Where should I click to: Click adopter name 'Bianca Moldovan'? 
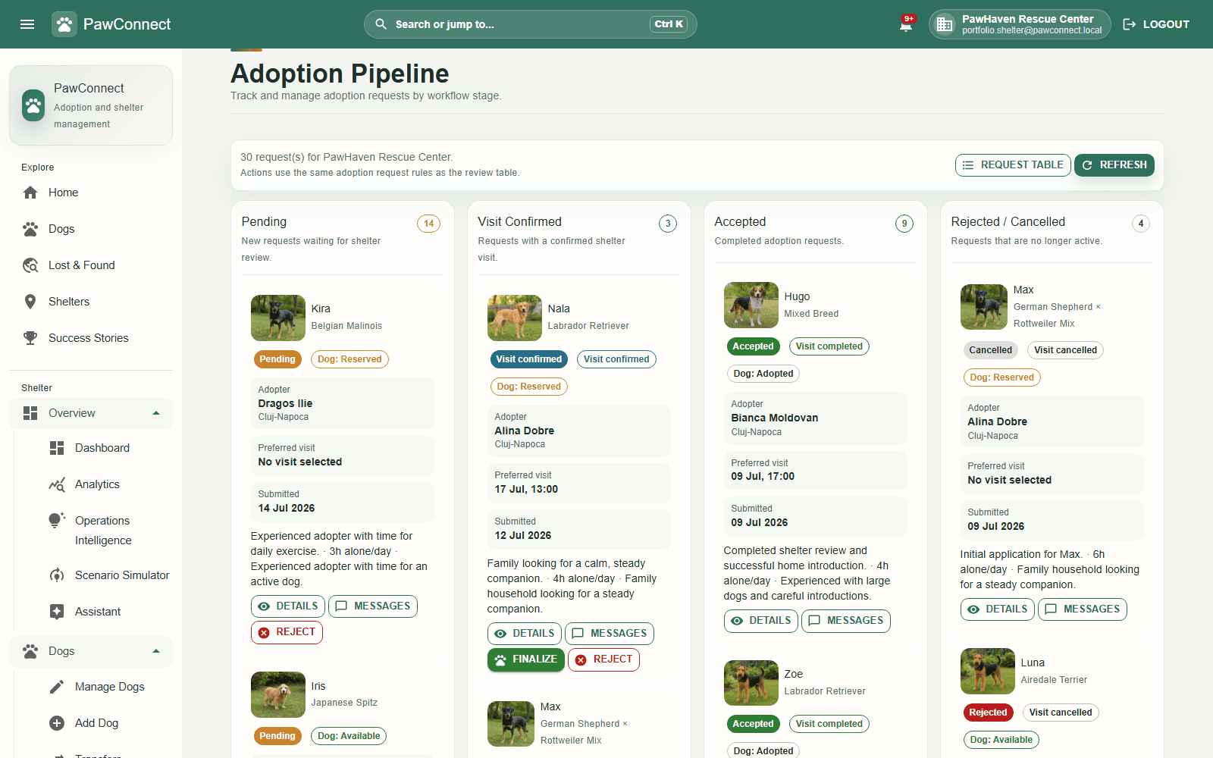coord(774,418)
